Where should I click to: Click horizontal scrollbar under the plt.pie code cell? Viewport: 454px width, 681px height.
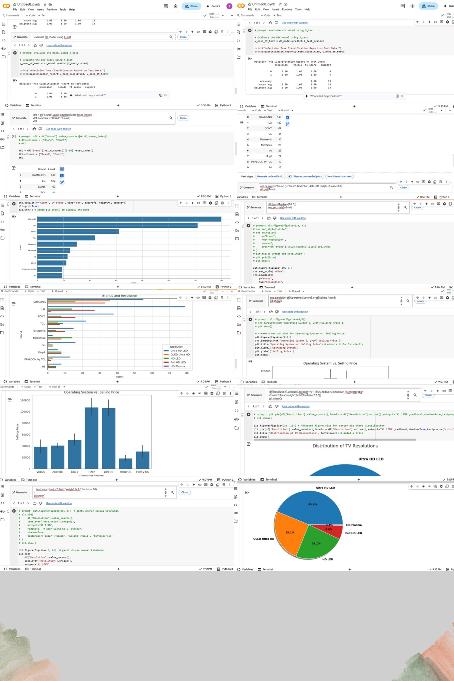[335, 440]
